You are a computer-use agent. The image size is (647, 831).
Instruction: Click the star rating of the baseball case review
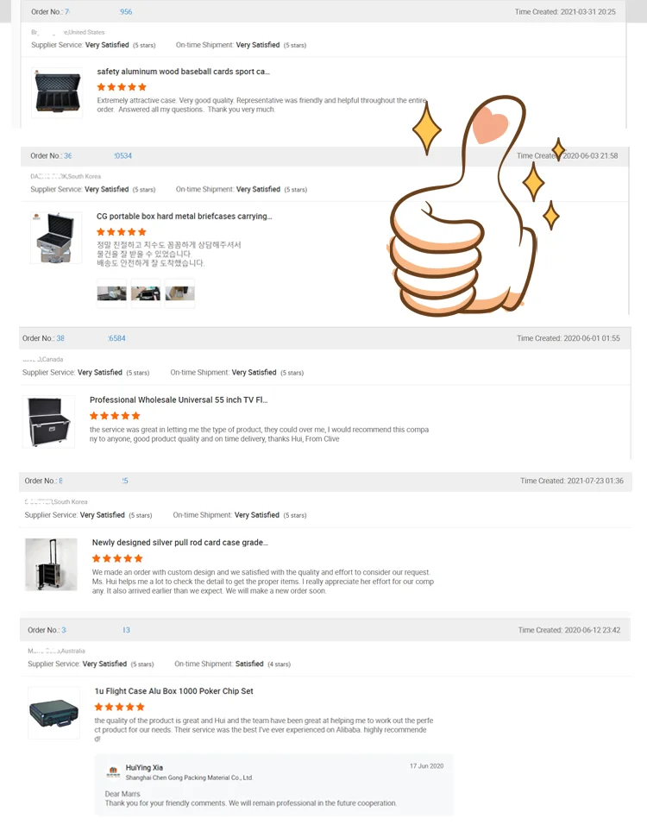click(122, 87)
